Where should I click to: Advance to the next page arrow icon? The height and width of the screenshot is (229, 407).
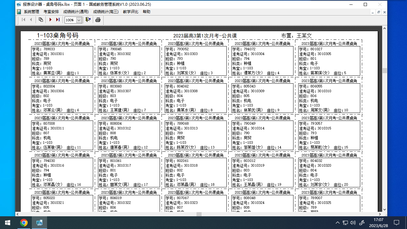coord(50,19)
